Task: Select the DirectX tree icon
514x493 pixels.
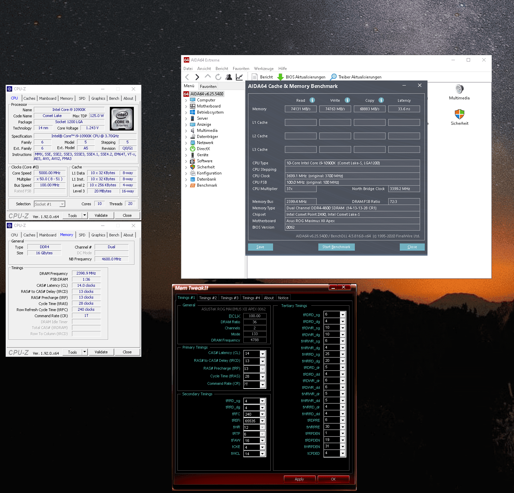Action: coord(193,149)
